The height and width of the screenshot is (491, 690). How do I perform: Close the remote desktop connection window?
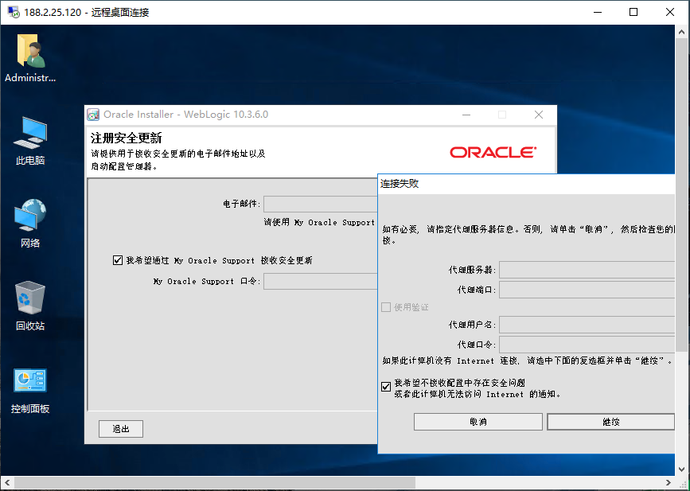click(x=670, y=12)
